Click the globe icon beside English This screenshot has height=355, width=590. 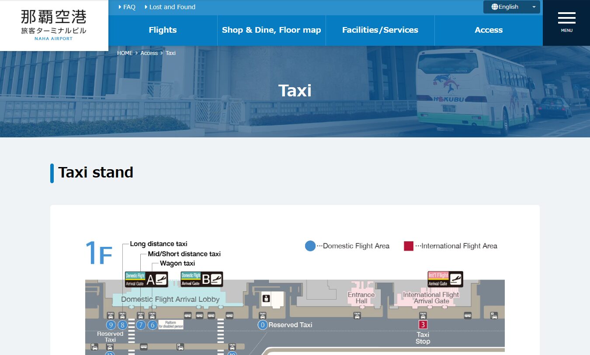[495, 7]
